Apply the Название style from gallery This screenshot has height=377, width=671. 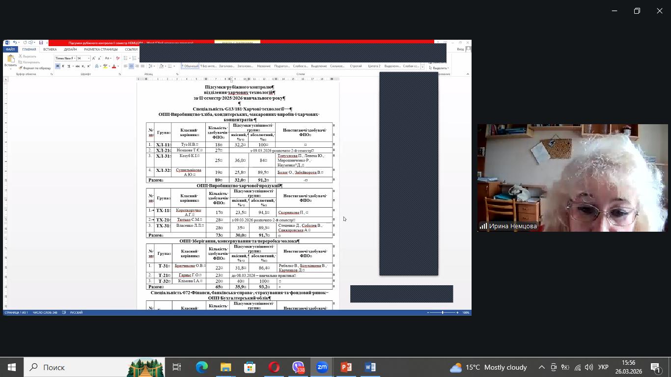point(263,66)
